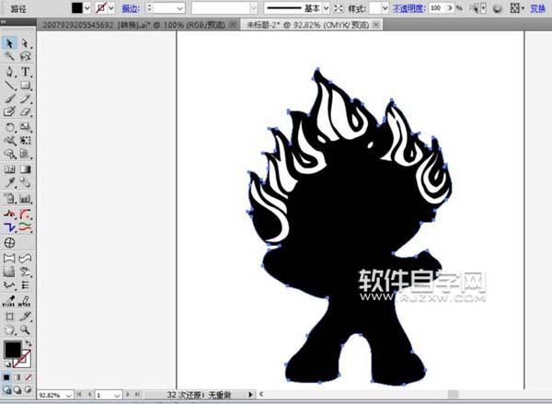Open the stroke weight dropdown
The image size is (552, 404).
tap(180, 7)
